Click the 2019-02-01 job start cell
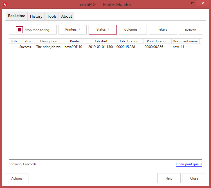Viewport: 211px width, 188px height. [x=101, y=47]
